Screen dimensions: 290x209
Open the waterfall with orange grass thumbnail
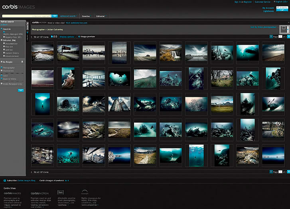[170, 53]
